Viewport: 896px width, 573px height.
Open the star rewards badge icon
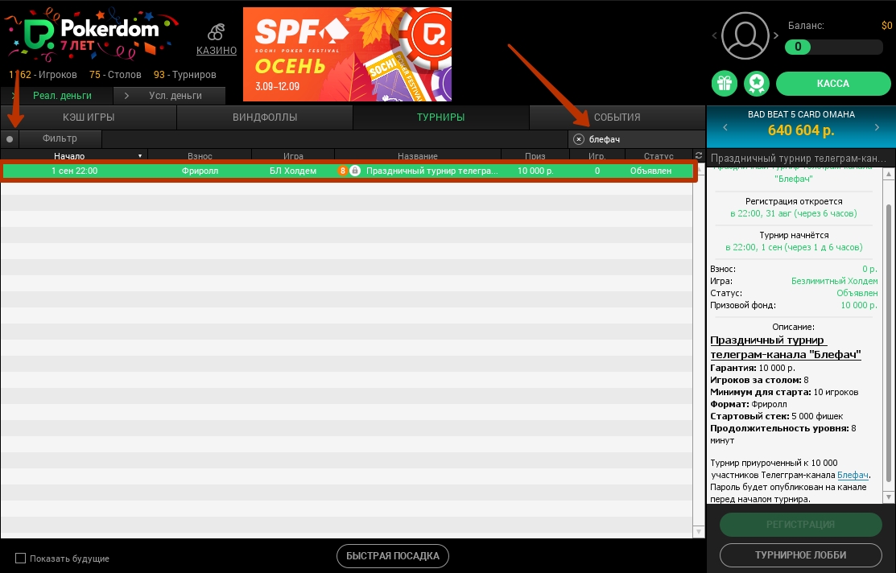point(757,84)
